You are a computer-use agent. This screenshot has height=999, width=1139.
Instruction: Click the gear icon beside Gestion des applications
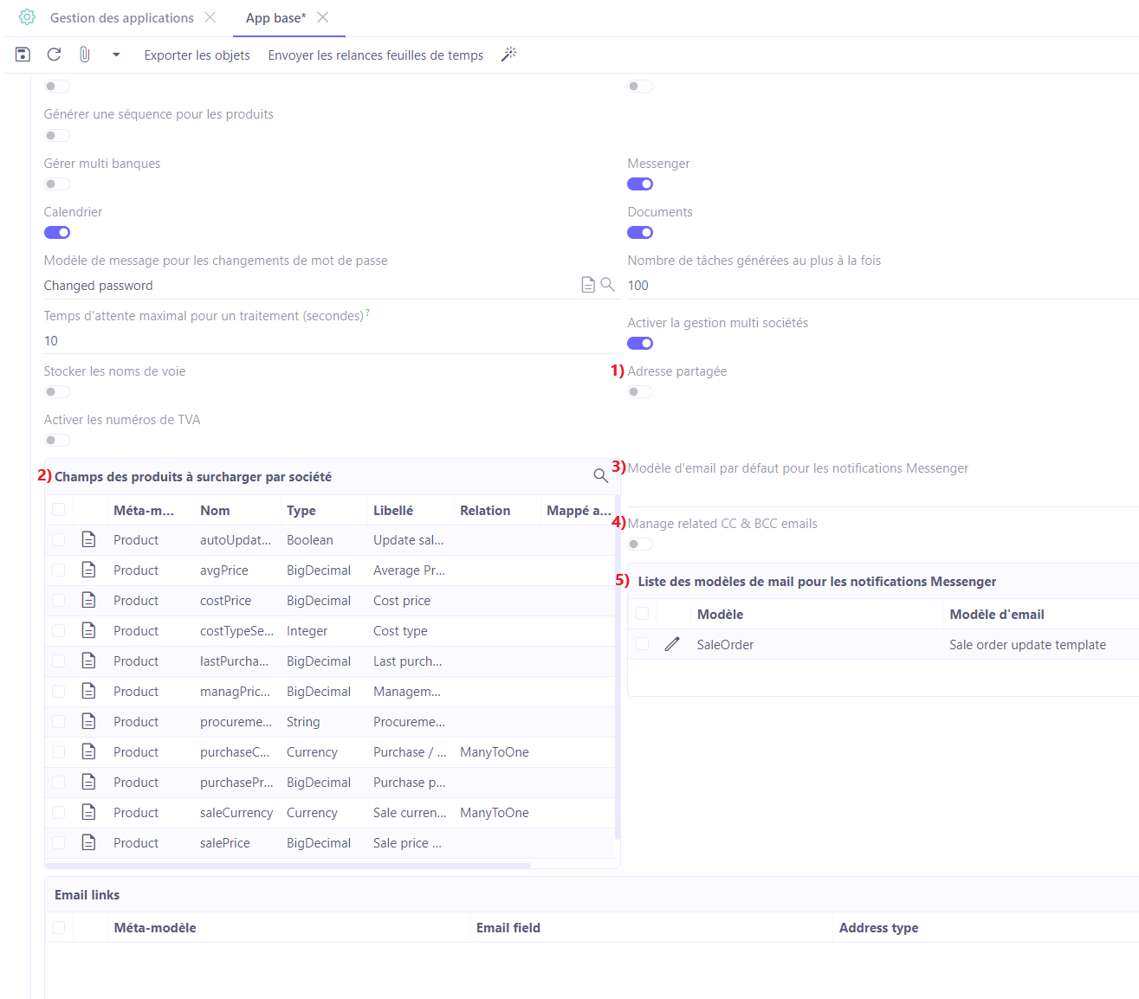(28, 17)
